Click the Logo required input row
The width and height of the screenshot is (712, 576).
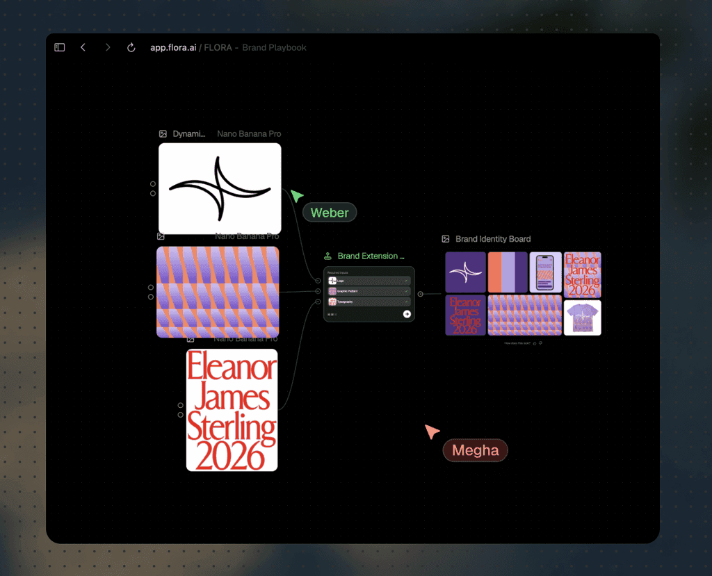[x=369, y=281]
